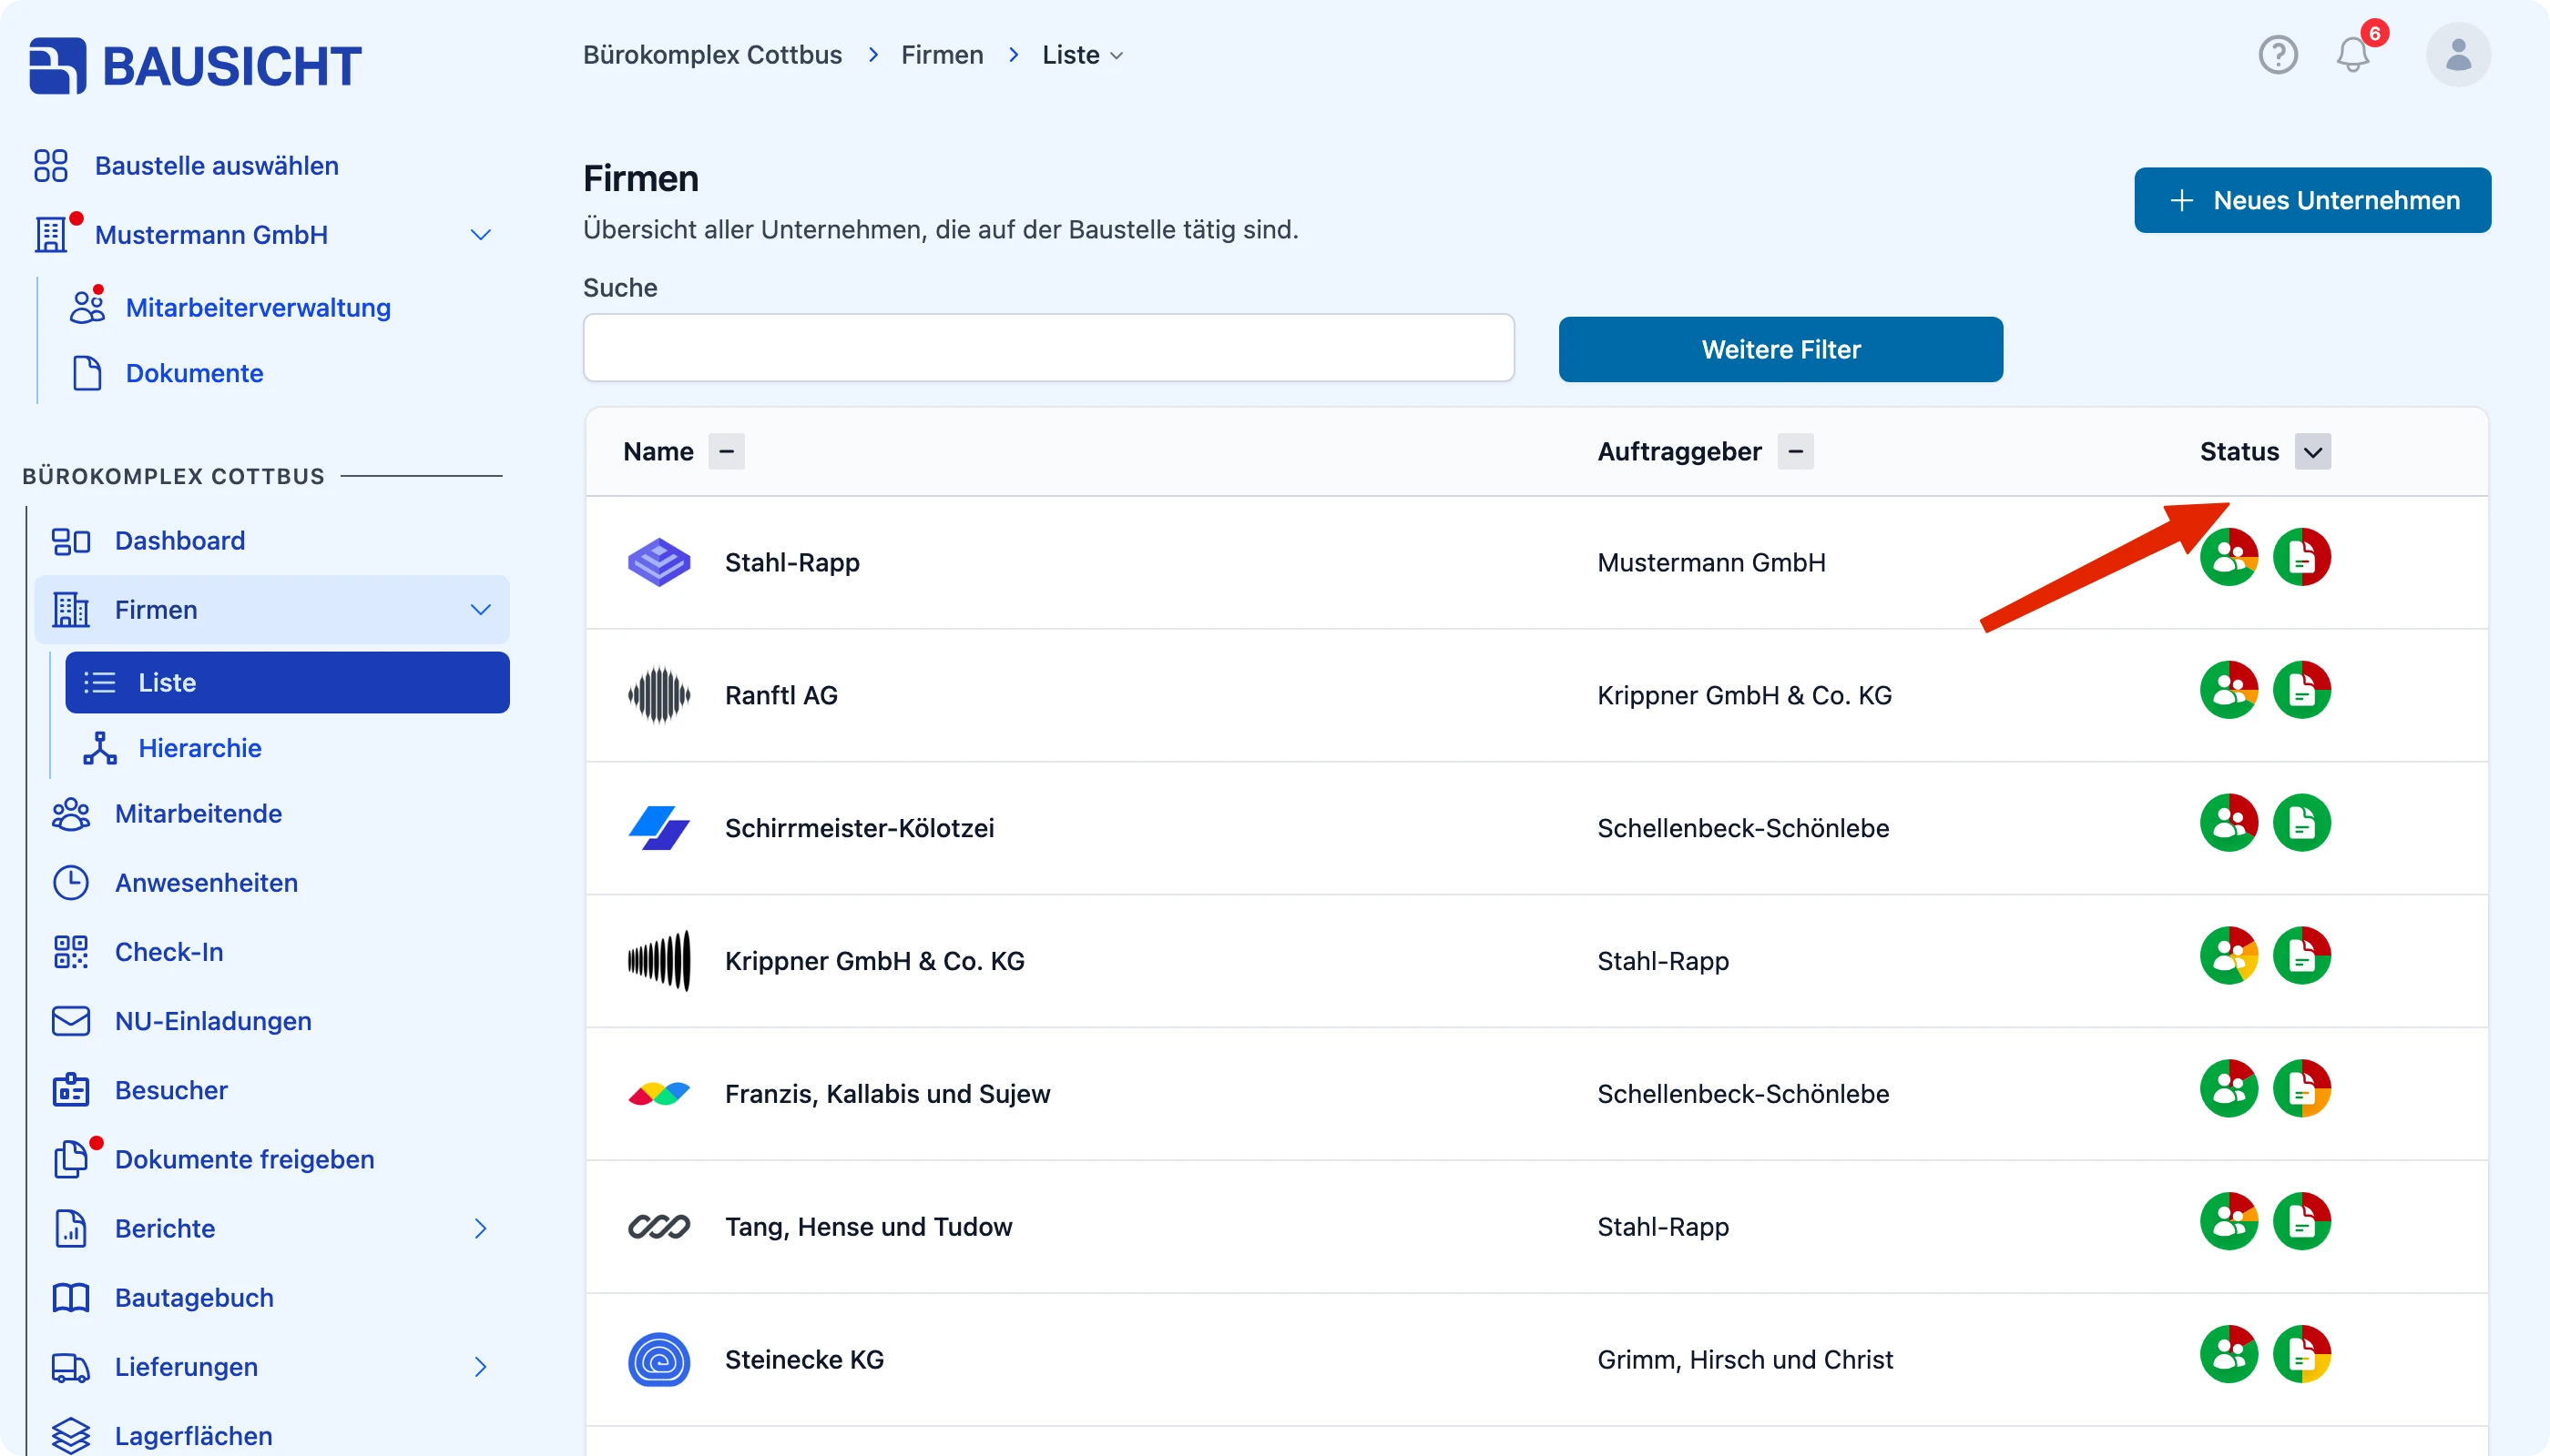2550x1456 pixels.
Task: Open employee status icon for Franzis row
Action: 2229,1089
